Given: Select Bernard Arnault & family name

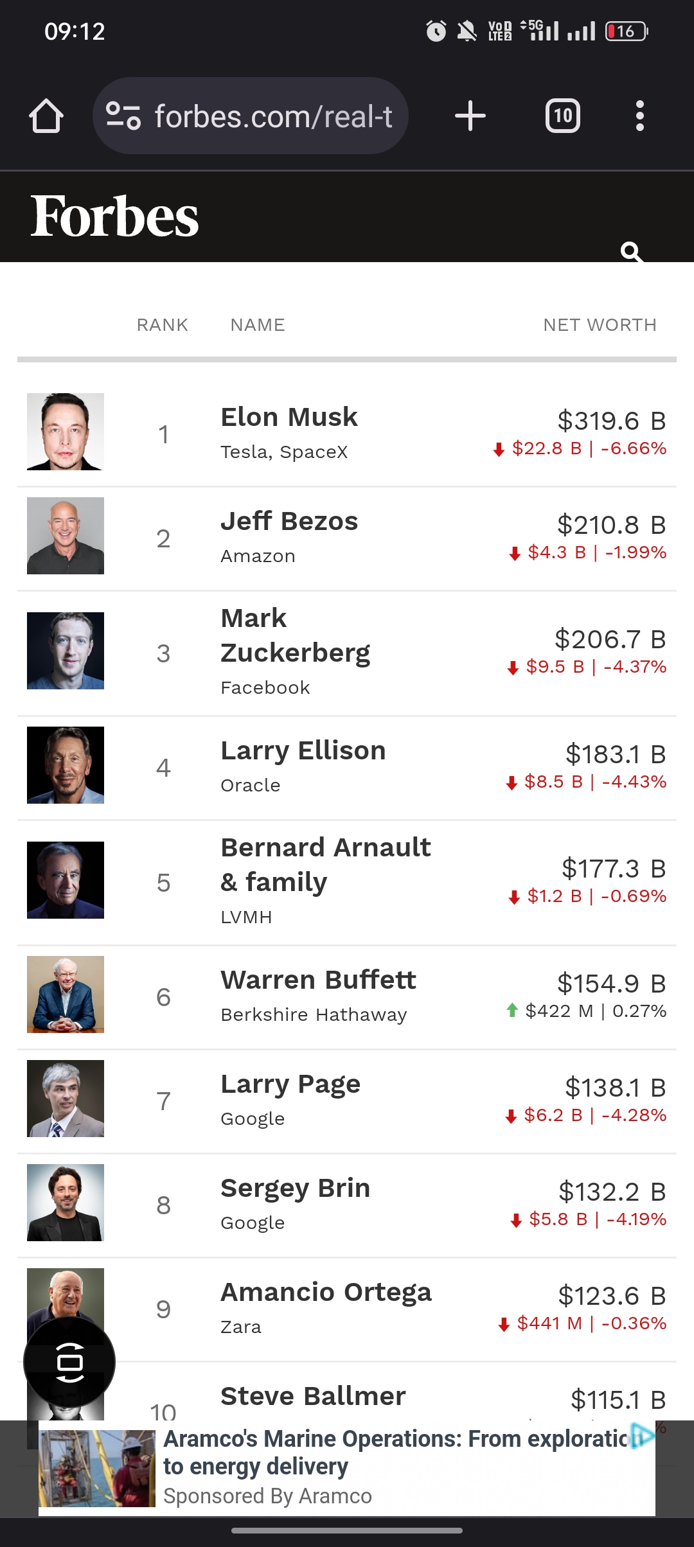Looking at the screenshot, I should (x=325, y=865).
